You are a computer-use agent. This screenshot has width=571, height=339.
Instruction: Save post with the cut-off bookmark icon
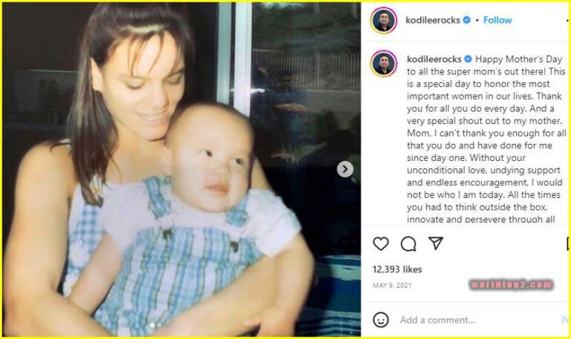568,243
